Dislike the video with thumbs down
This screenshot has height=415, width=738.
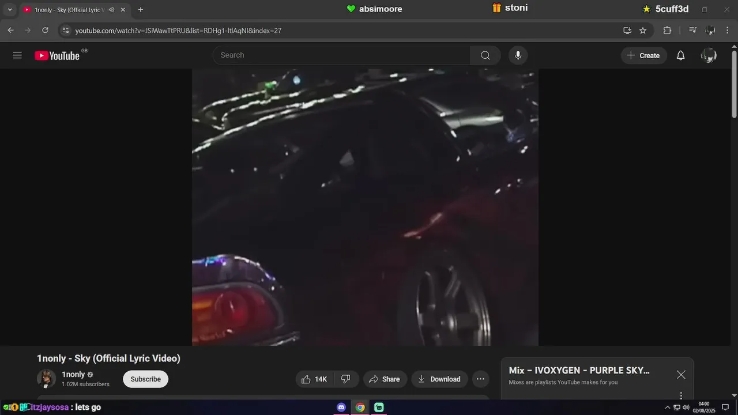tap(346, 379)
